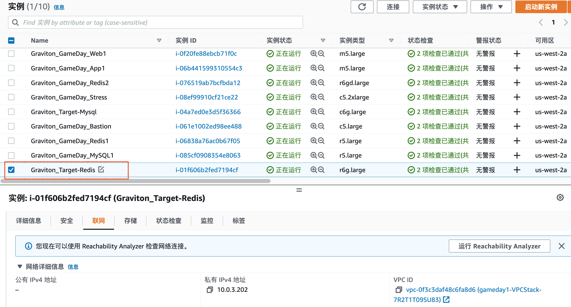The width and height of the screenshot is (571, 307).
Task: Open the 实例状态 dropdown button
Action: coord(440,7)
